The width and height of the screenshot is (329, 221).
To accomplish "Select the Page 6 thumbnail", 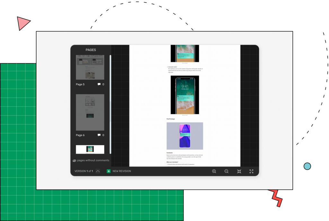I will (90, 112).
